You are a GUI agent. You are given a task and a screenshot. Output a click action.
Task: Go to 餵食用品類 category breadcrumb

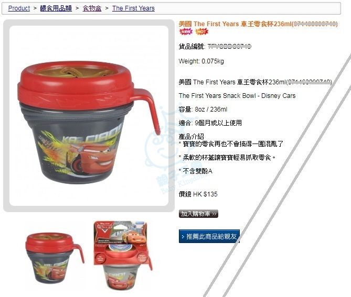click(56, 8)
